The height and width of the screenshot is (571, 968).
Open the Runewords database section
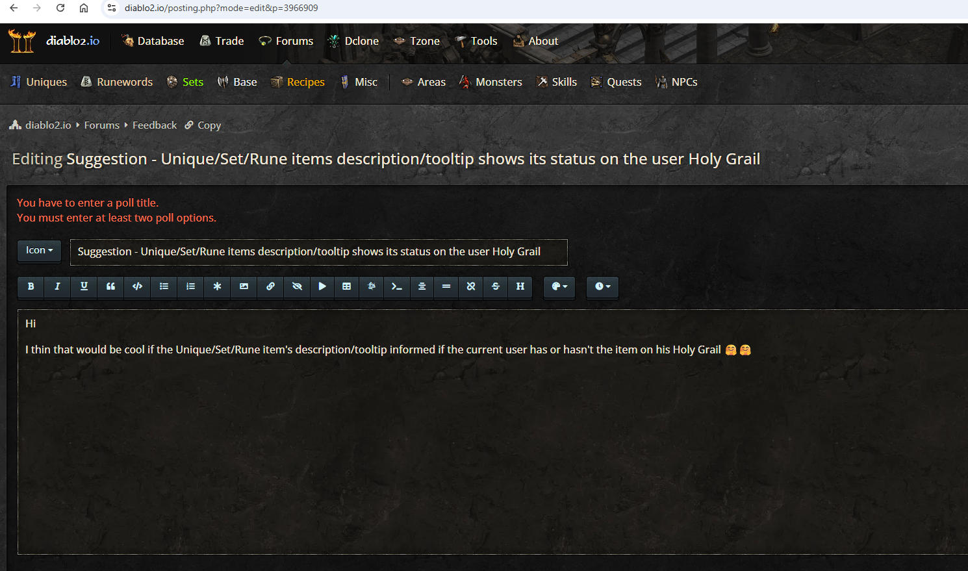point(117,82)
